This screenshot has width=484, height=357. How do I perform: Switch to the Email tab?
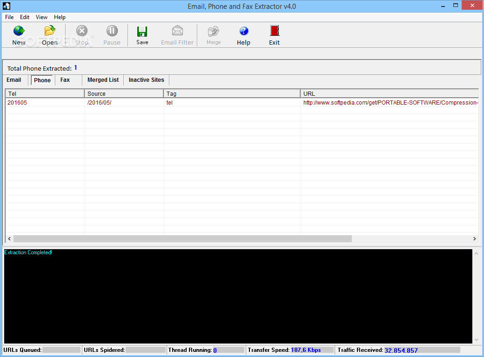click(14, 80)
